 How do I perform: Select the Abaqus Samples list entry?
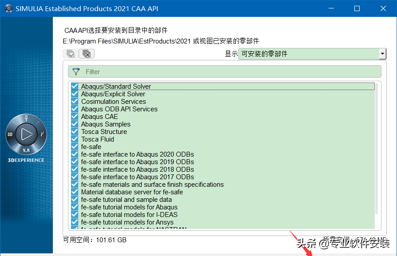point(106,124)
